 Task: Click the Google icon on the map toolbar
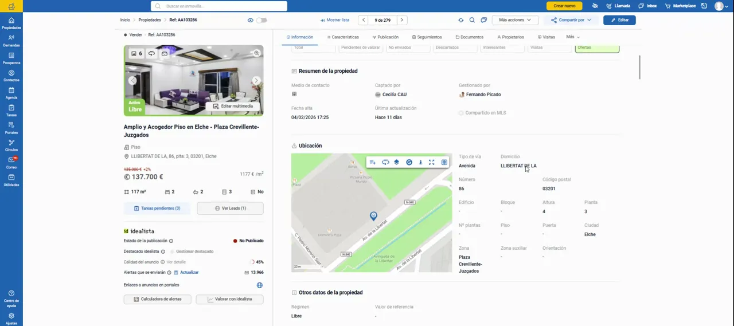point(409,162)
